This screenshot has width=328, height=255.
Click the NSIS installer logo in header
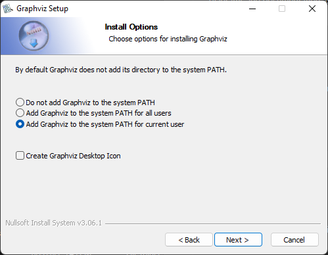tap(34, 36)
